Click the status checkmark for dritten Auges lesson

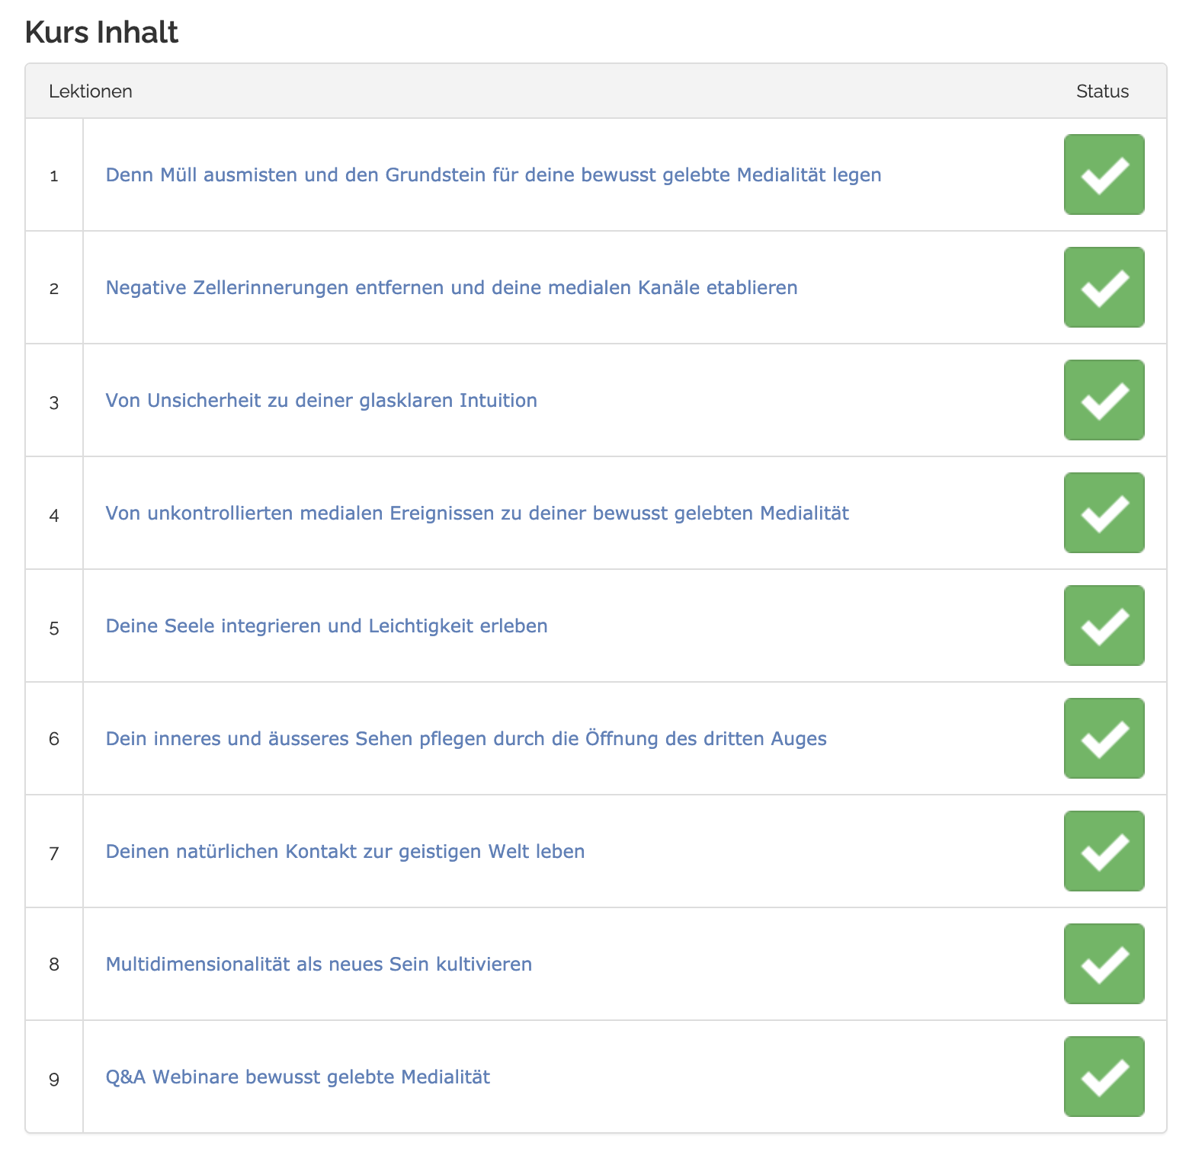[1104, 738]
